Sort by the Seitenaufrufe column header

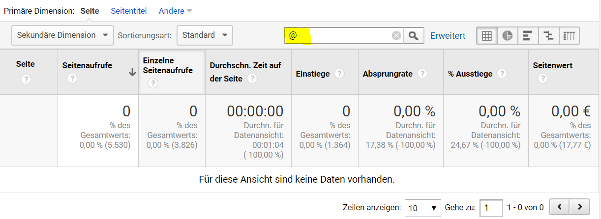pyautogui.click(x=87, y=65)
